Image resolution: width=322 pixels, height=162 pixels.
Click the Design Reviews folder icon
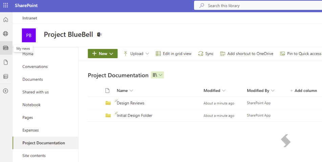click(108, 103)
